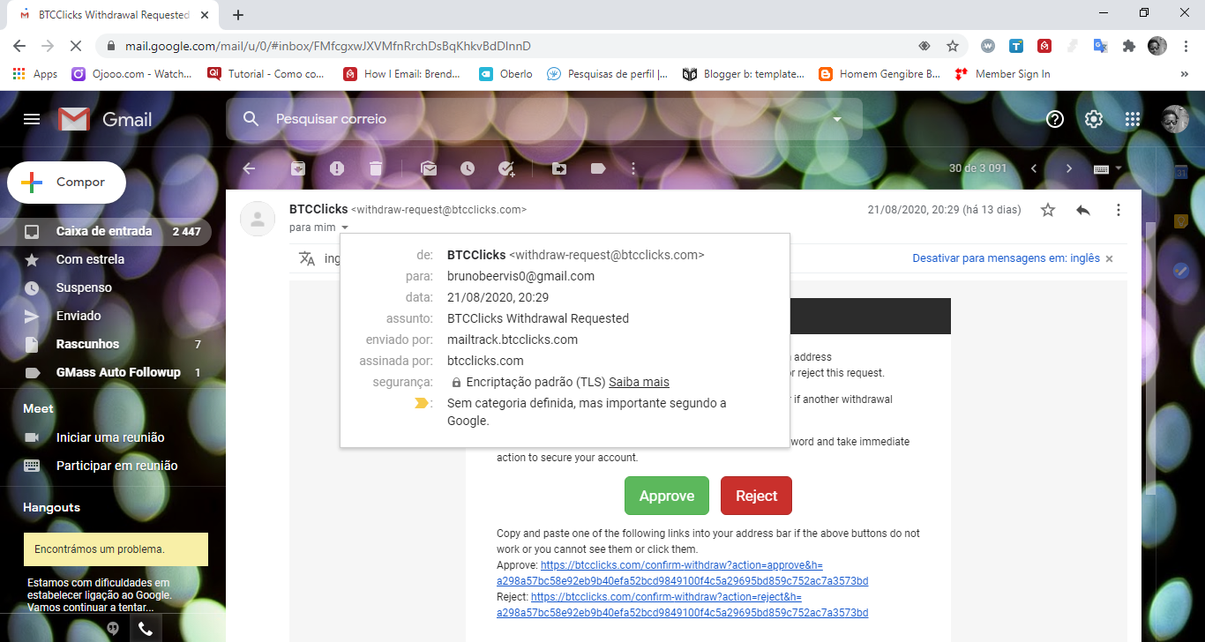
Task: Snooze this email clock icon
Action: [468, 168]
